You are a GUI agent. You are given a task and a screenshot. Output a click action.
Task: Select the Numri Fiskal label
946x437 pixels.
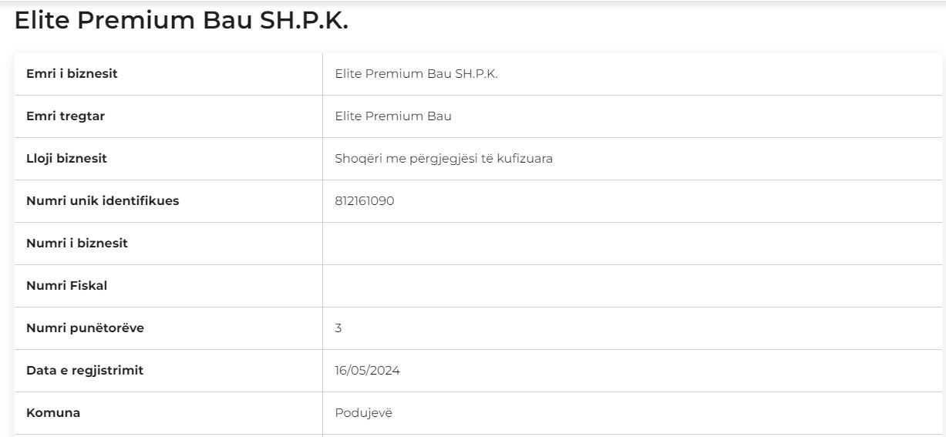(66, 286)
